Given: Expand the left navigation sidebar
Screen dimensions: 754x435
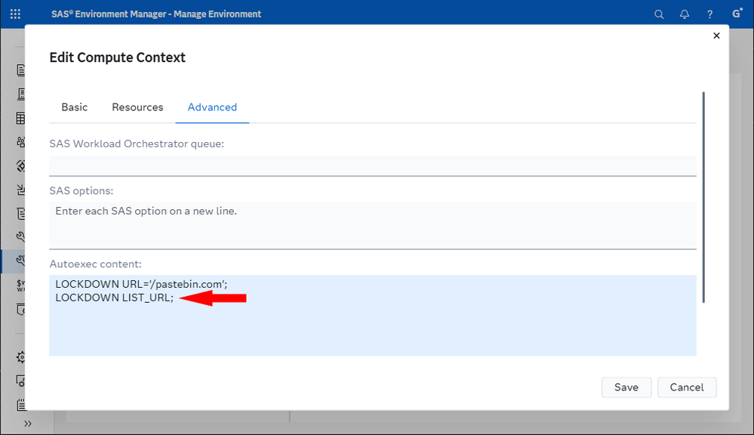Looking at the screenshot, I should (x=28, y=424).
